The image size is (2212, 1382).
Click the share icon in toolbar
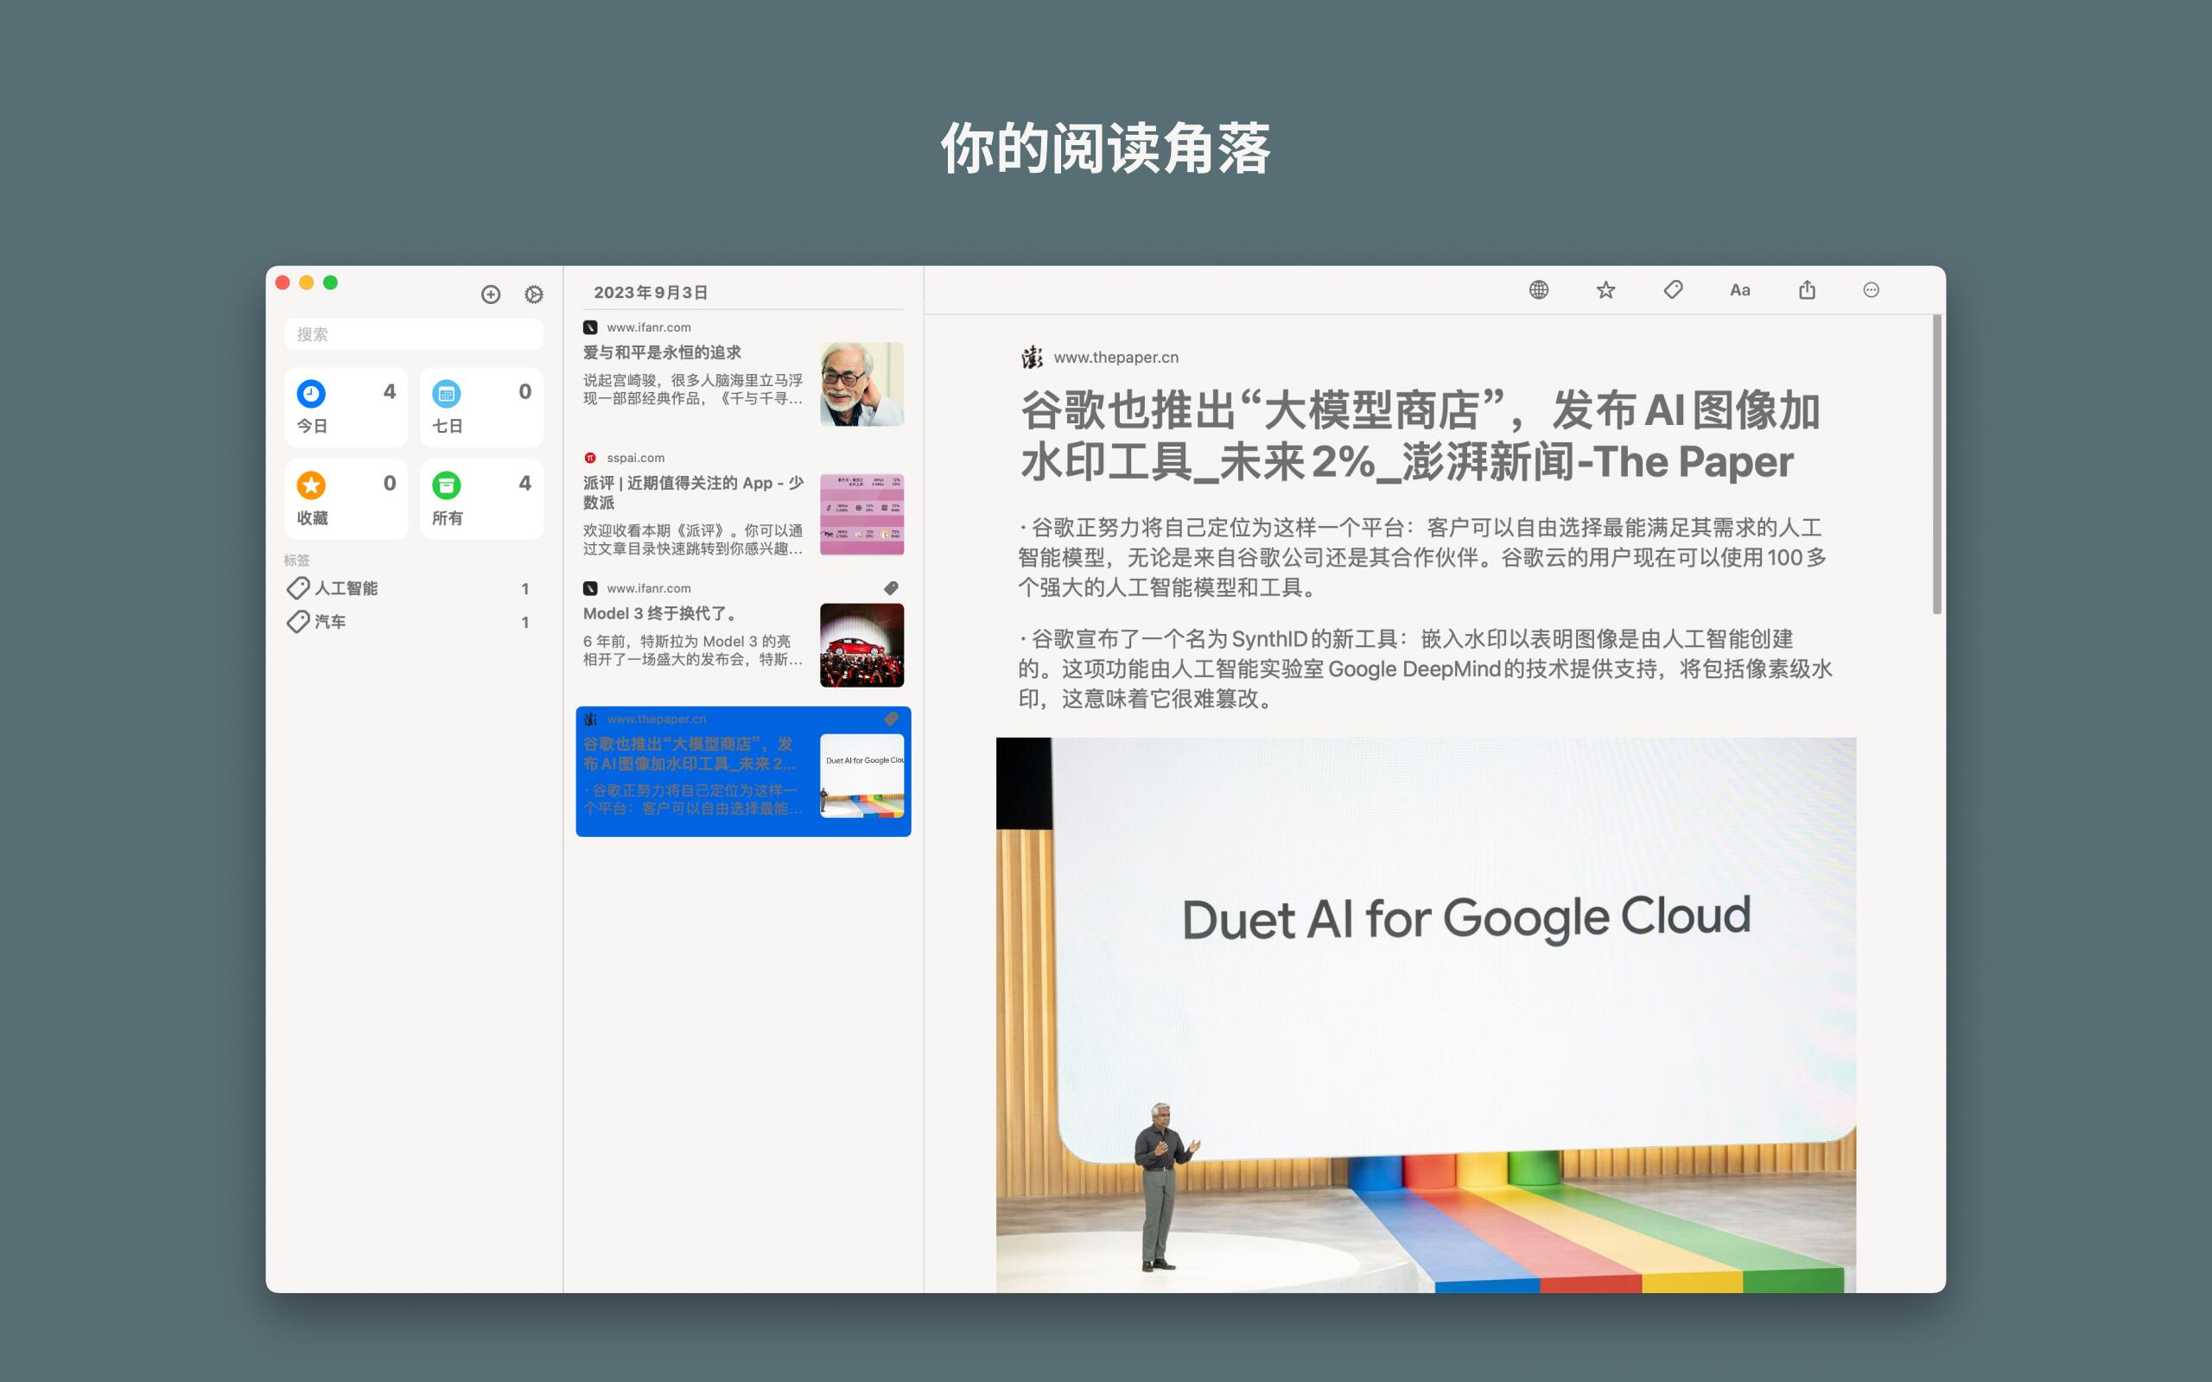pos(1807,291)
